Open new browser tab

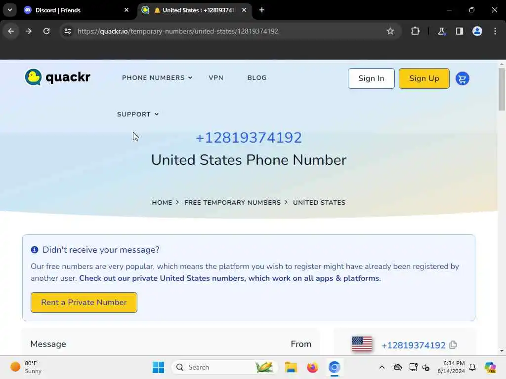pos(262,10)
